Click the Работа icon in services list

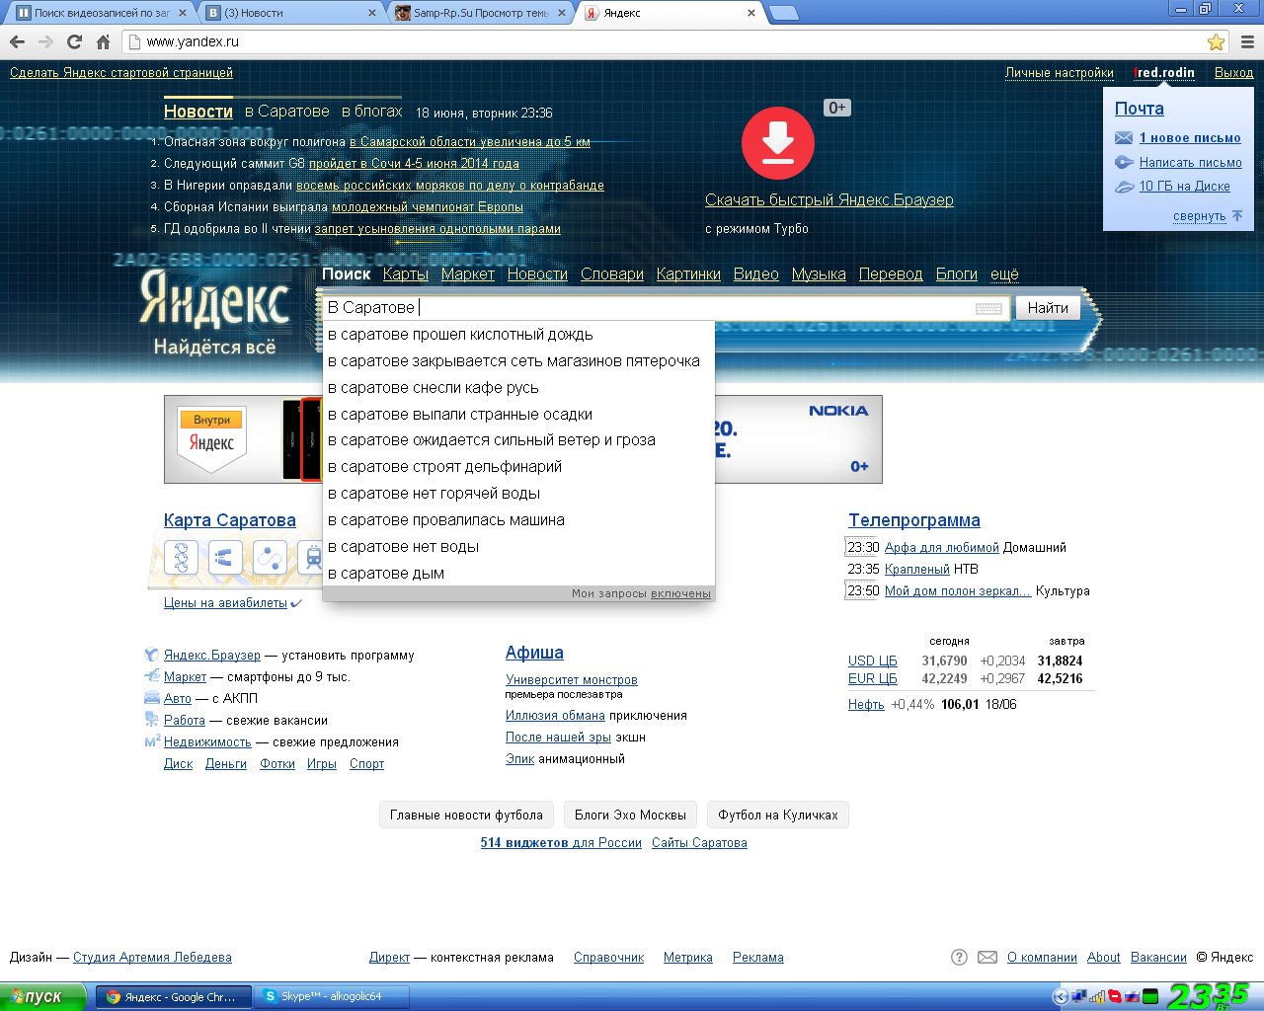pos(151,720)
